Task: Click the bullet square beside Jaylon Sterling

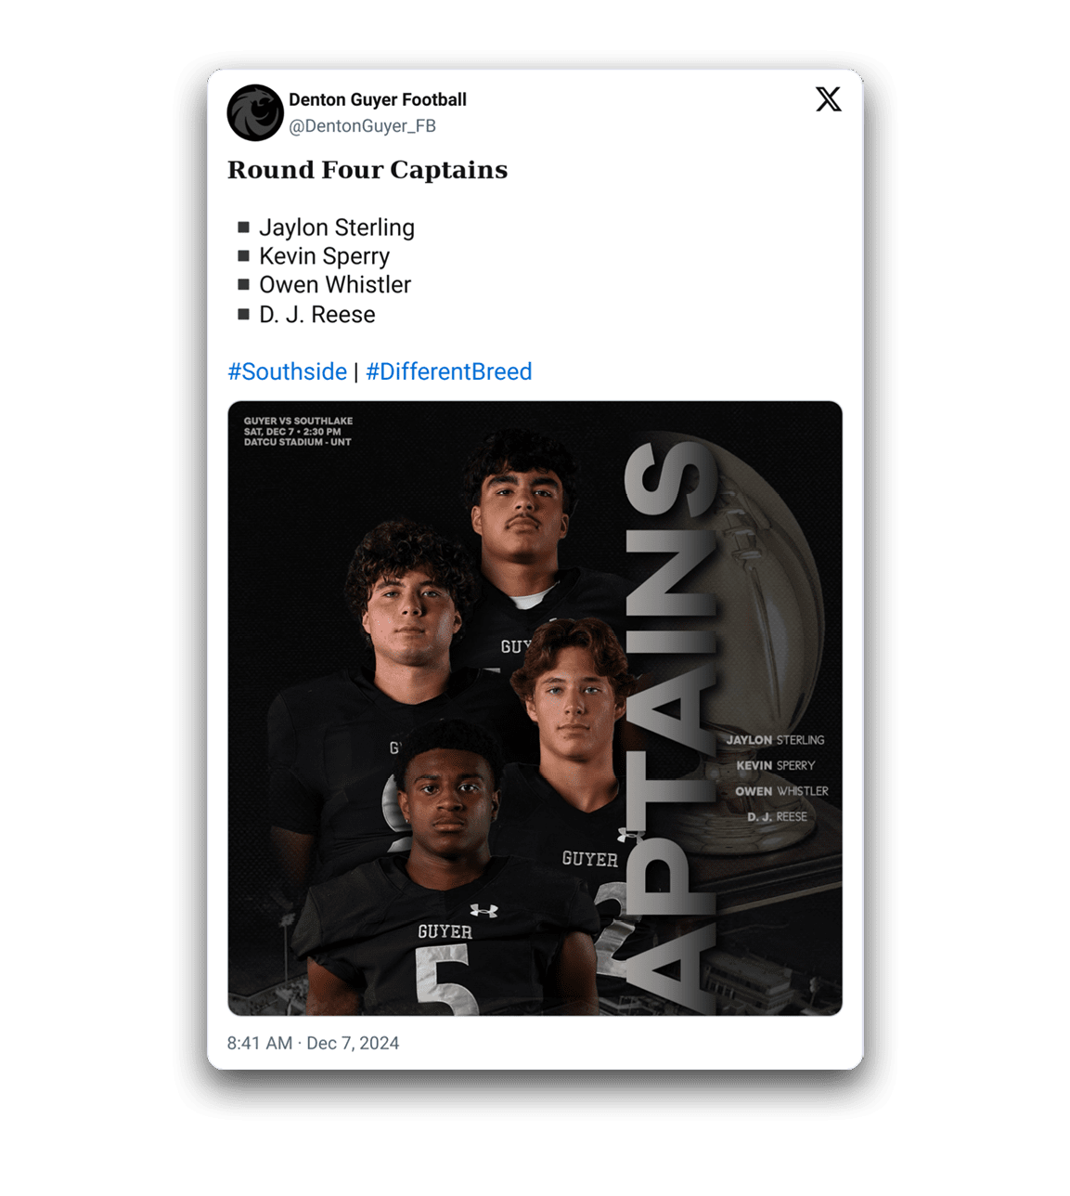Action: click(x=244, y=227)
